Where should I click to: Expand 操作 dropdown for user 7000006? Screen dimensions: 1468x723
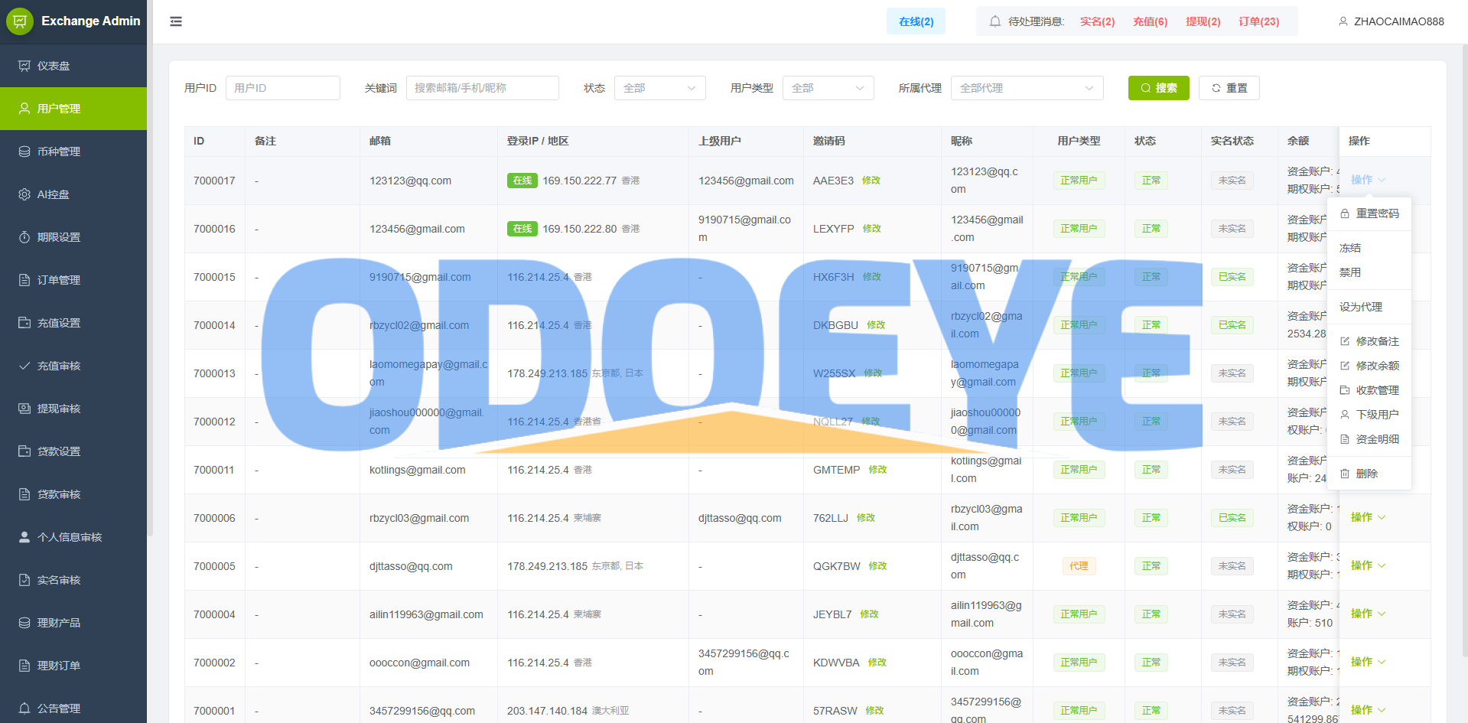pos(1368,517)
